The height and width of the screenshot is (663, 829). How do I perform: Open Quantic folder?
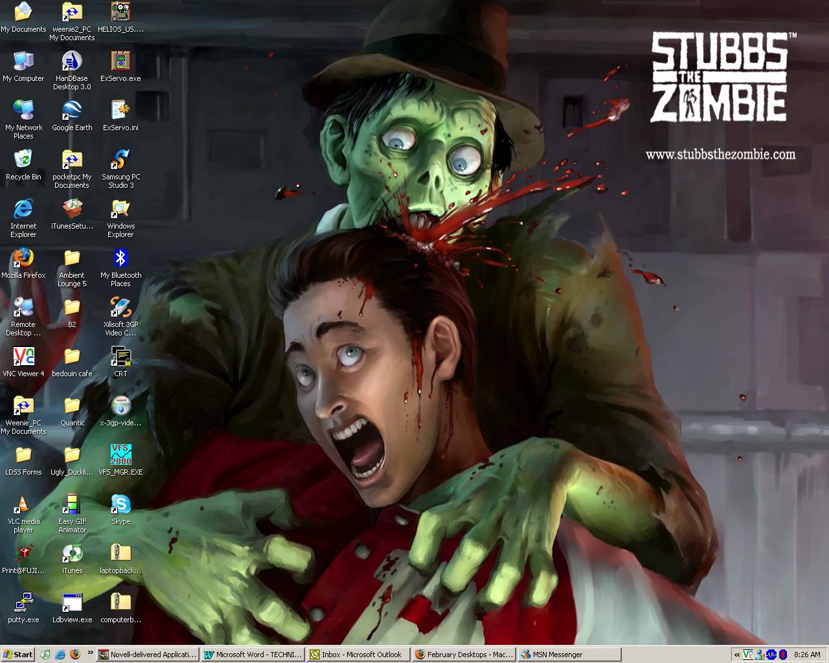click(72, 411)
